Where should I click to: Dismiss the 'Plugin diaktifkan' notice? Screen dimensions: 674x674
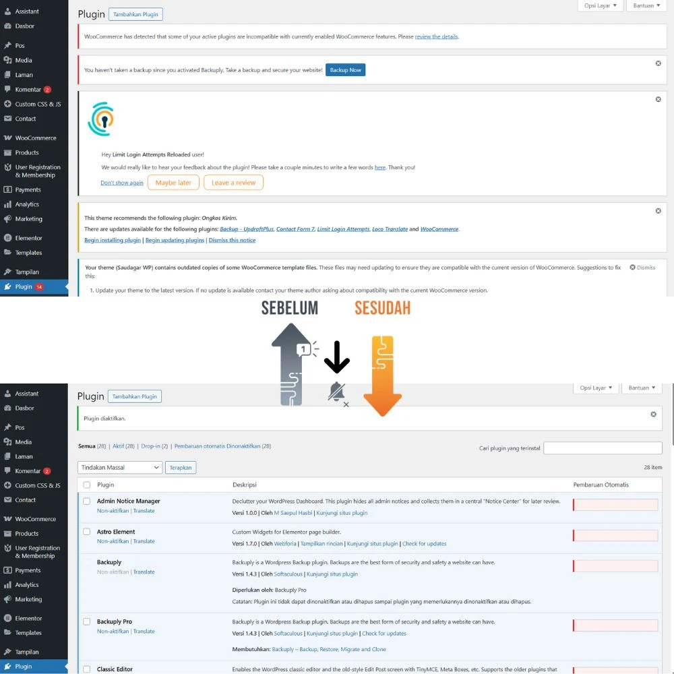(x=653, y=415)
